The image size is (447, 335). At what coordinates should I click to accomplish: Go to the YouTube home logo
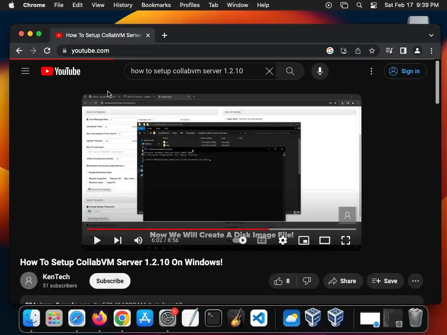60,71
